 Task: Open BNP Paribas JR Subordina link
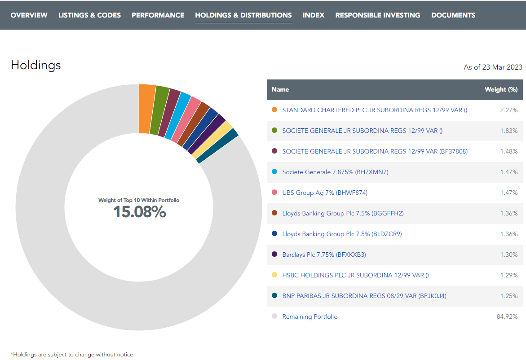[x=364, y=296]
